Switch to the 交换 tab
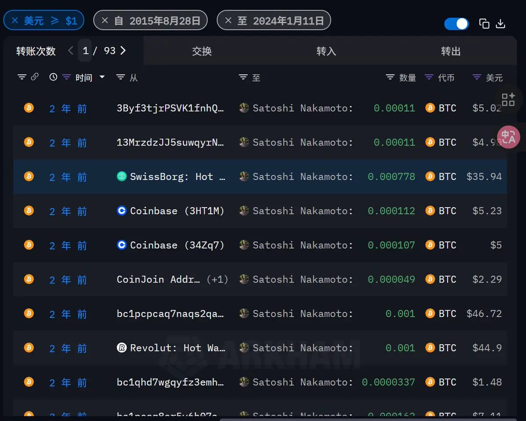526x421 pixels. (202, 51)
